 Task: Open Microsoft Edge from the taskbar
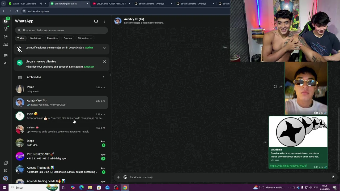coord(81,188)
